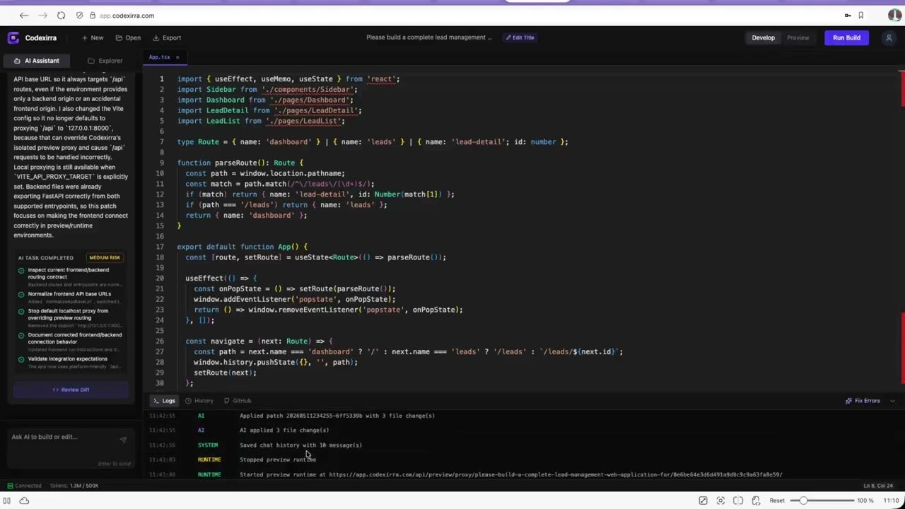The width and height of the screenshot is (905, 509).
Task: Switch to Preview mode
Action: click(798, 37)
